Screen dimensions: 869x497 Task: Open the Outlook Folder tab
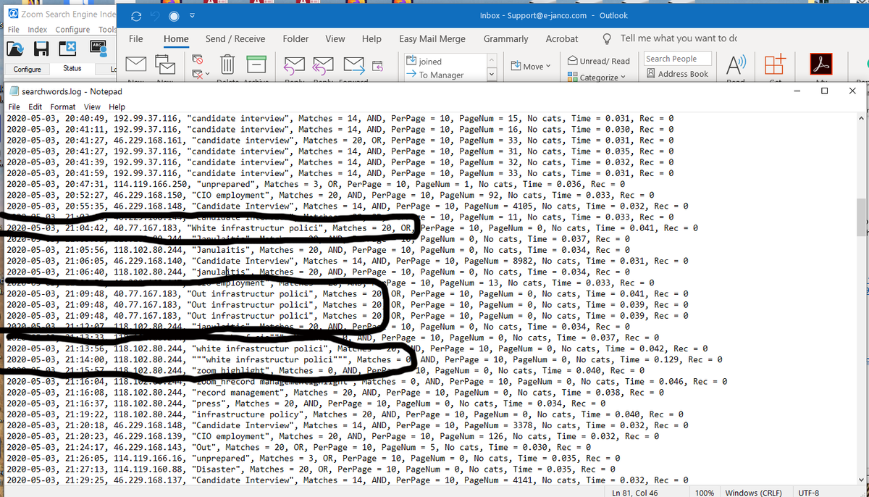[295, 39]
